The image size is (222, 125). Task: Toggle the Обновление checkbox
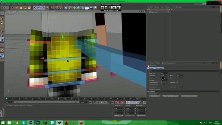click(x=157, y=94)
